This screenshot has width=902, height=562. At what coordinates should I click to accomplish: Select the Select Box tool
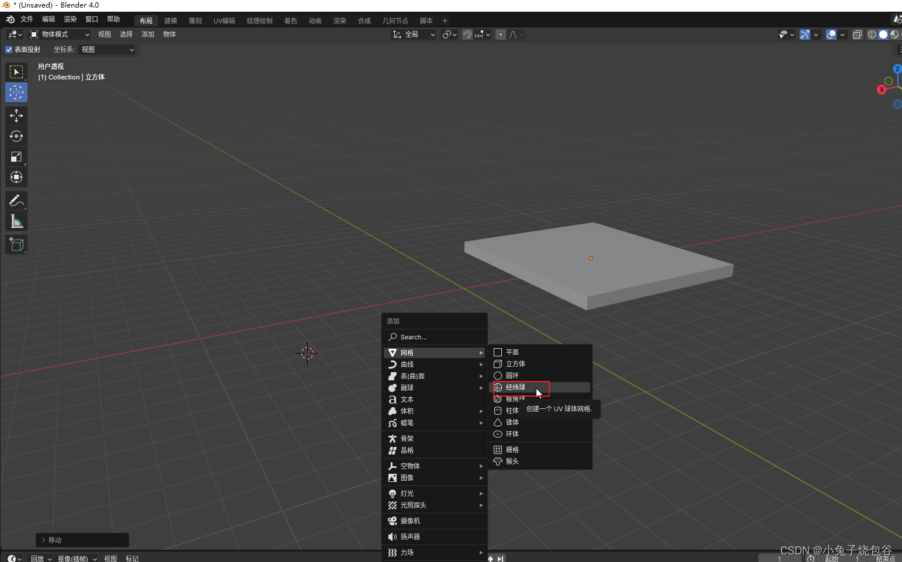[x=16, y=72]
